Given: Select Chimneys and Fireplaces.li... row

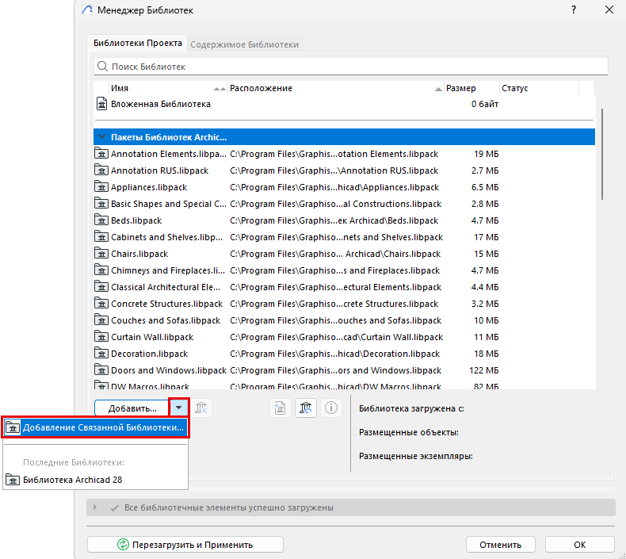Looking at the screenshot, I should pos(344,270).
